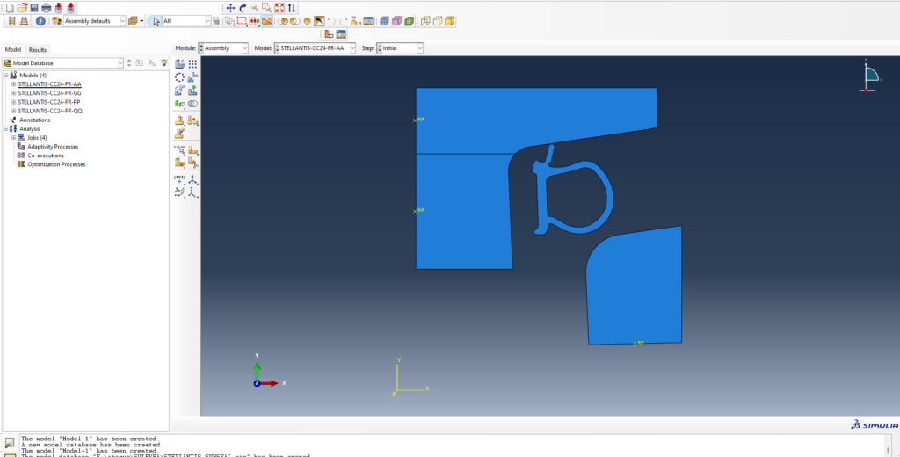Image resolution: width=900 pixels, height=457 pixels.
Task: Expand the STELLANTIS-CC24-FR-GG model node
Action: 14,93
